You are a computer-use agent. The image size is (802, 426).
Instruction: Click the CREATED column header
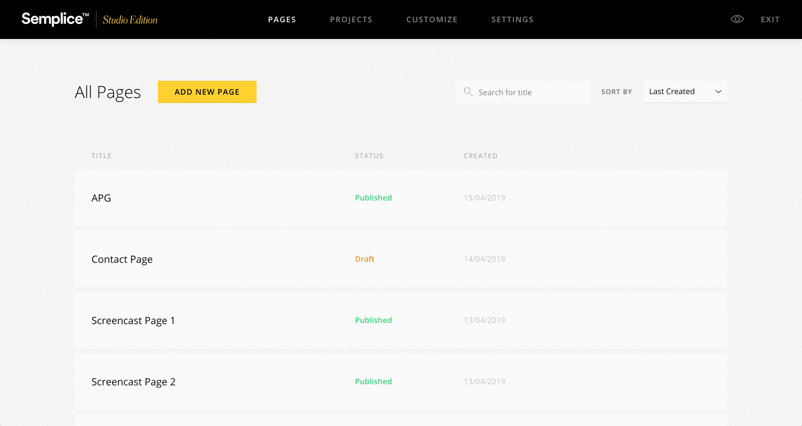pyautogui.click(x=480, y=156)
